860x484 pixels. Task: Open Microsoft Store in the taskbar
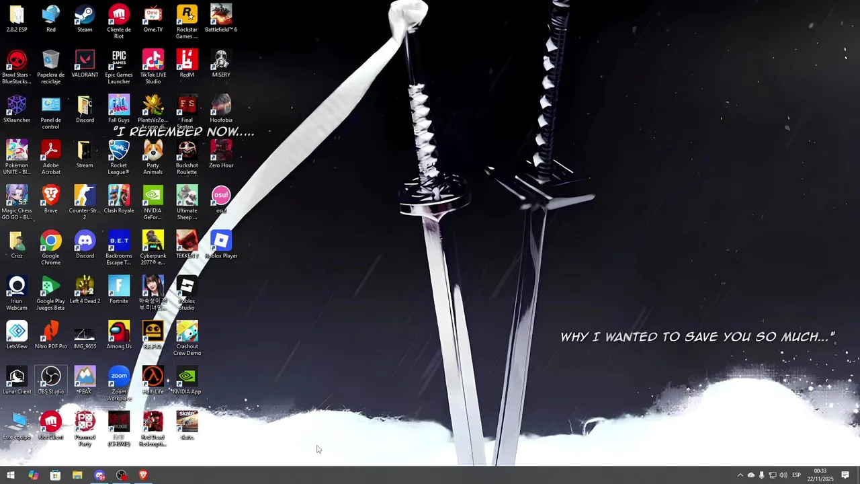[x=55, y=475]
